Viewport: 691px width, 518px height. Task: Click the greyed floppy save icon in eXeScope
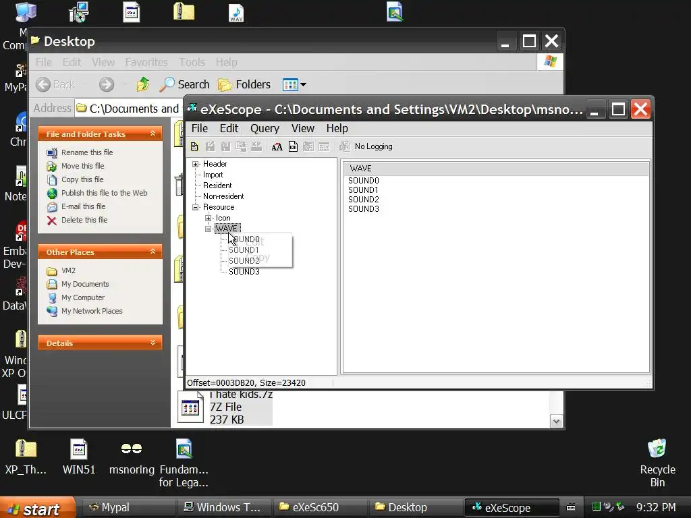click(225, 146)
